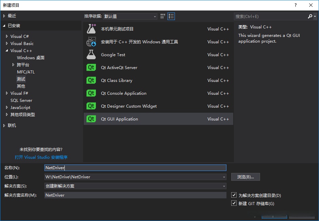Click the Qt Console Application icon
Screen dimensions: 319x221
(x=91, y=93)
